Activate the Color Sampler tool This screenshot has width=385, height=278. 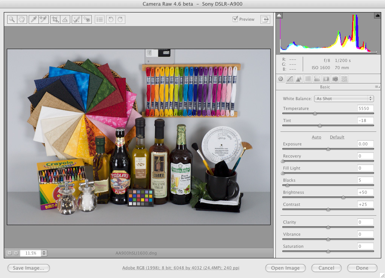coord(43,20)
